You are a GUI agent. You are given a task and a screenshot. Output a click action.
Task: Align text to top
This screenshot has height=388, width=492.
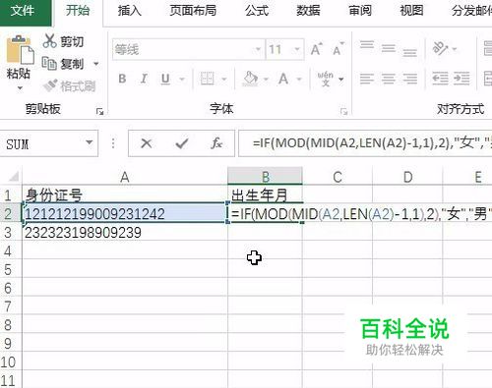[x=367, y=44]
